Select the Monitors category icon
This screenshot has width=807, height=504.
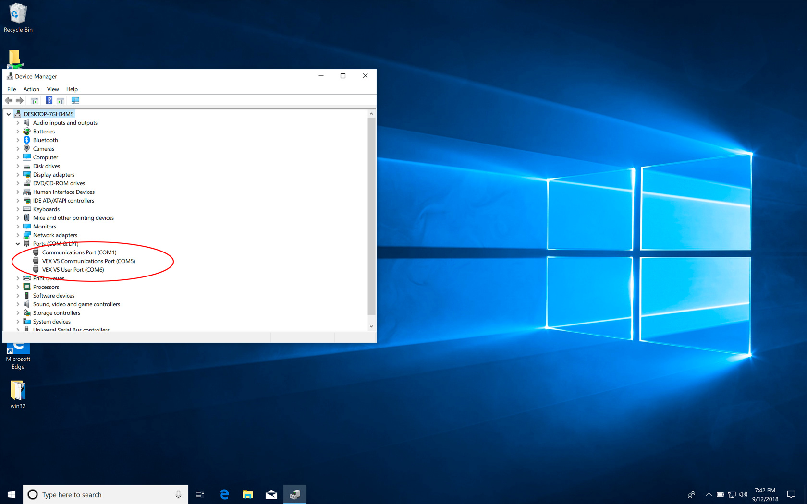(x=27, y=227)
